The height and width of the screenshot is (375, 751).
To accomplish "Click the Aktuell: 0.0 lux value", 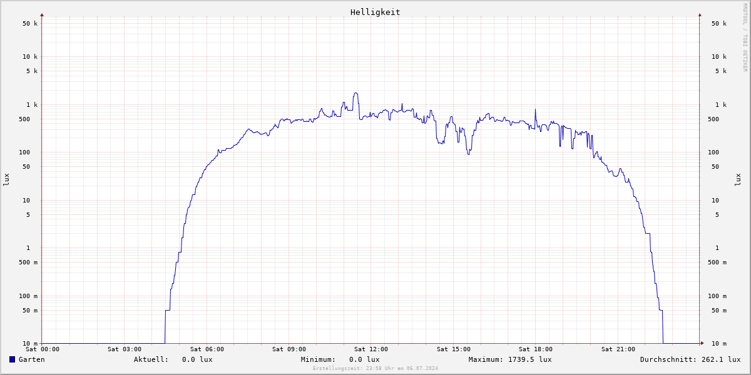I will pos(173,359).
